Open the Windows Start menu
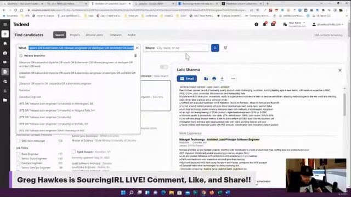 pyautogui.click(x=123, y=193)
